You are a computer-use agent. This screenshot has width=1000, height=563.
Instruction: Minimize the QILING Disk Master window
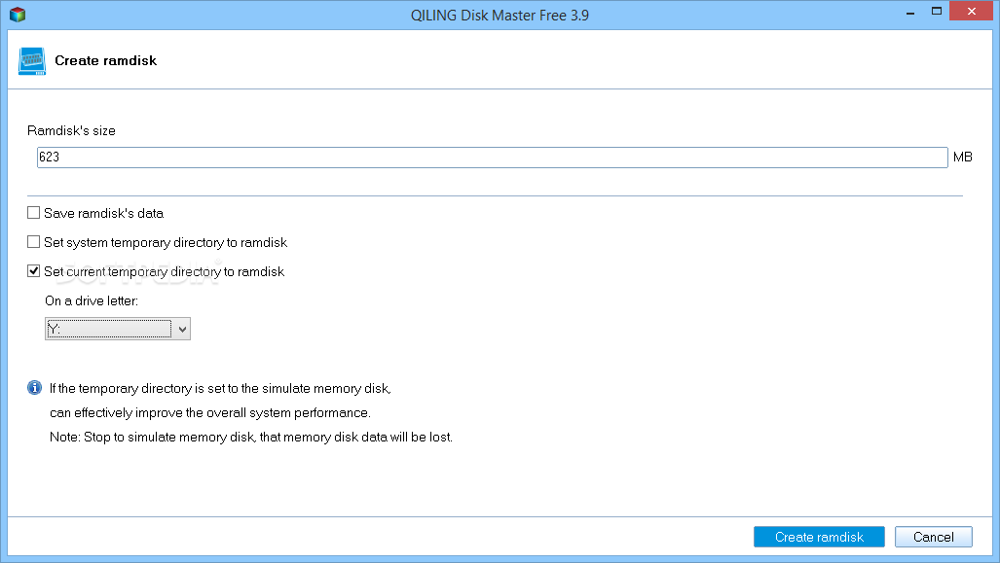[x=910, y=12]
